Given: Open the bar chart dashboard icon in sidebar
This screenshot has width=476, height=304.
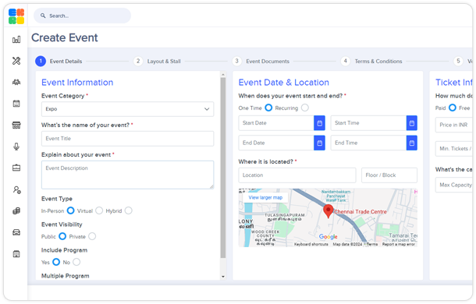Looking at the screenshot, I should 16,40.
